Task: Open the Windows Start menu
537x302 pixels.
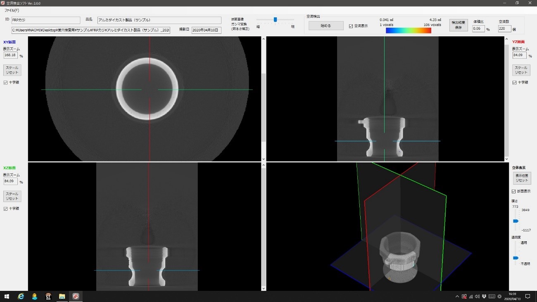Action: point(7,296)
